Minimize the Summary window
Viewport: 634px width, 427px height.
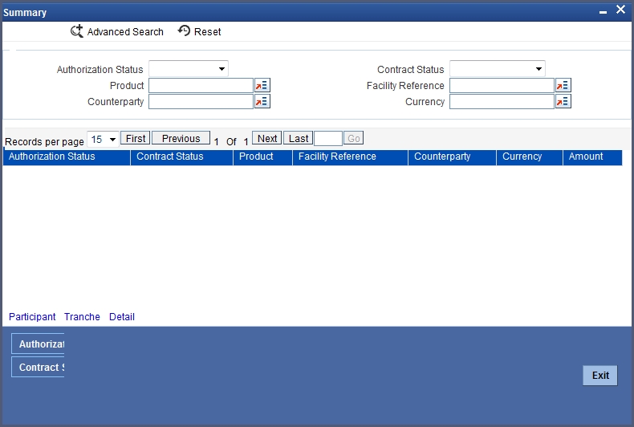click(x=603, y=11)
